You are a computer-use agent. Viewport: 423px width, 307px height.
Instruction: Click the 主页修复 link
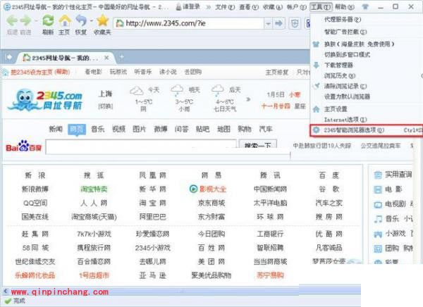pos(277,72)
